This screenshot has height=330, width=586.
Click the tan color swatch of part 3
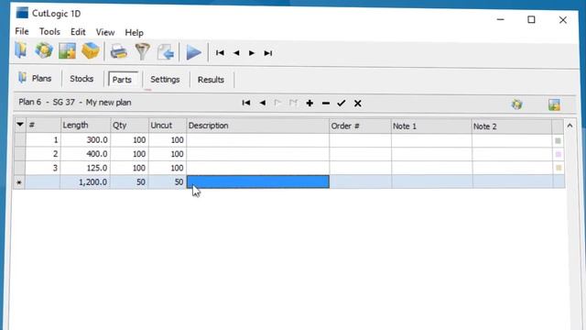(559, 168)
